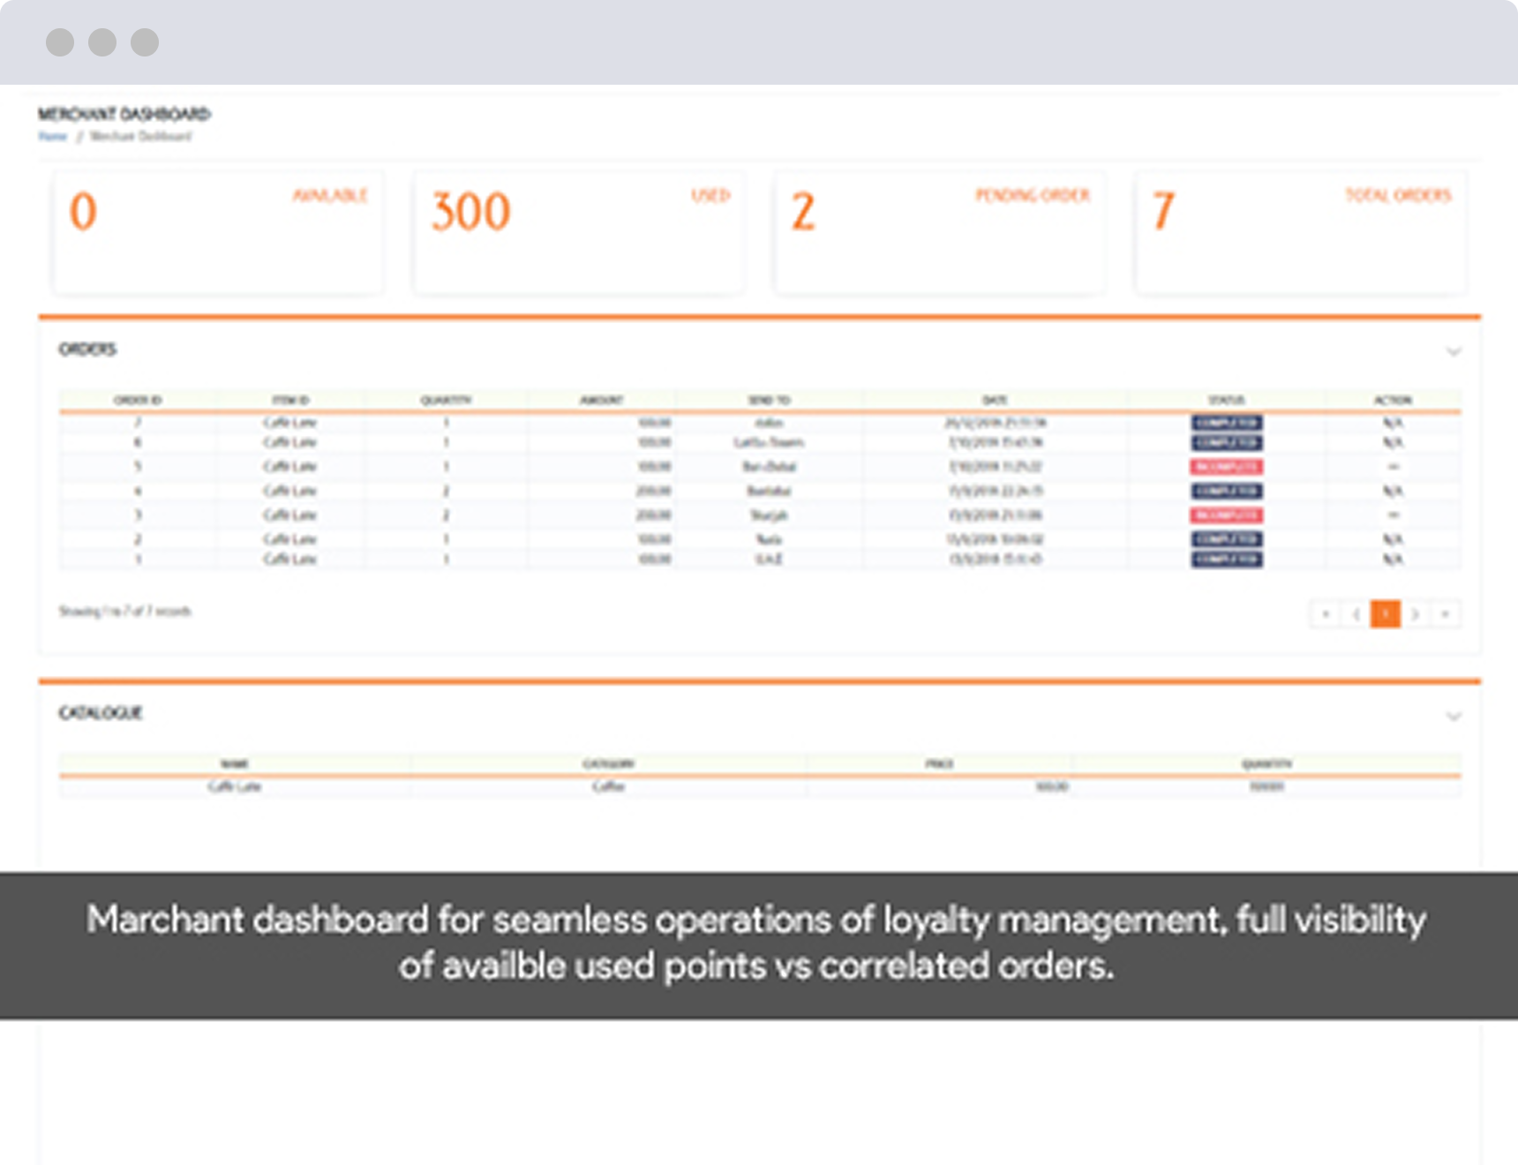This screenshot has height=1165, width=1518.
Task: Sort orders by the Status column header
Action: coord(1226,400)
